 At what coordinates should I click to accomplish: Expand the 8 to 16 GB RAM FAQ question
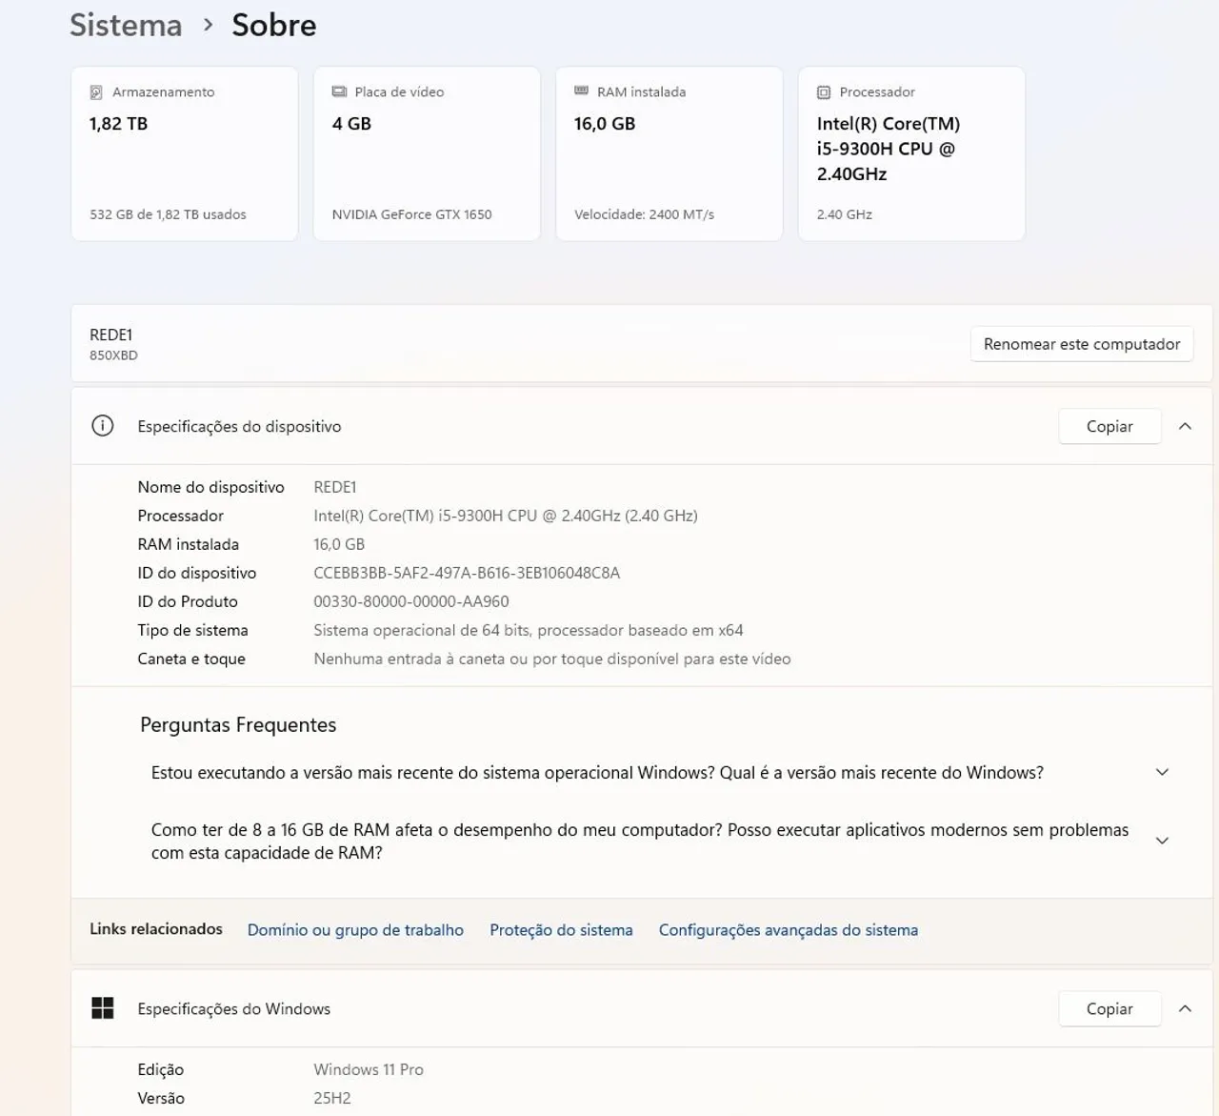[1162, 841]
